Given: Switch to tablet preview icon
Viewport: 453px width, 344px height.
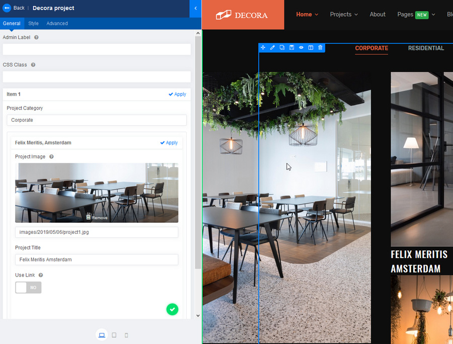Looking at the screenshot, I should 114,335.
